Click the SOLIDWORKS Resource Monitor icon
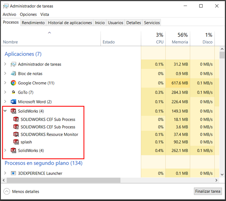Image resolution: width=226 pixels, height=201 pixels. point(16,134)
